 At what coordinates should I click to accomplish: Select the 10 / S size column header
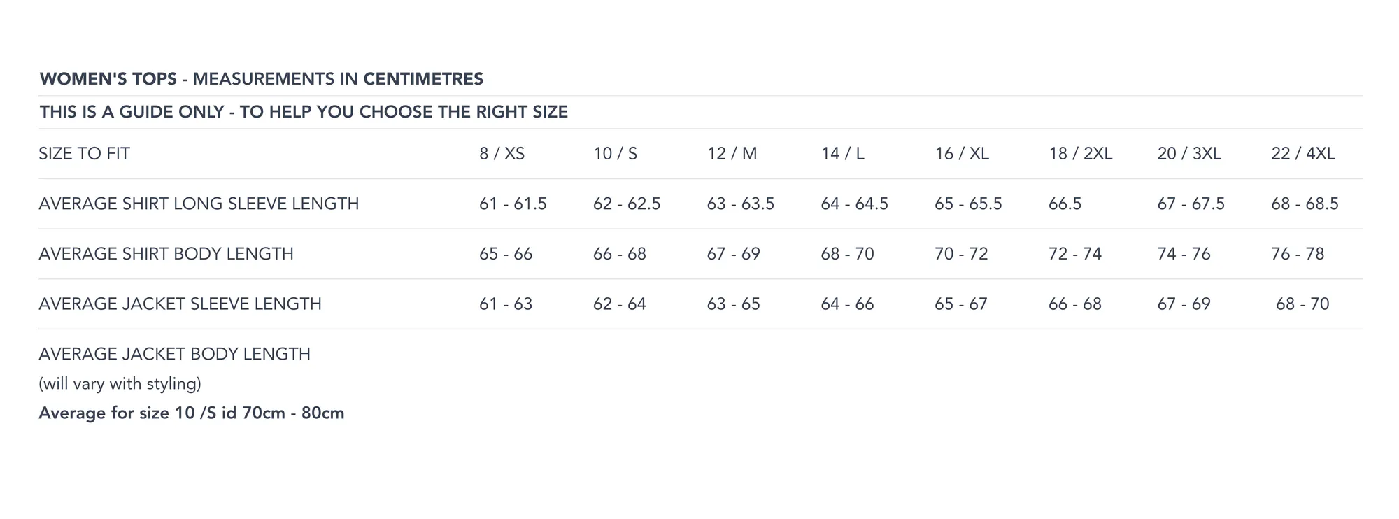click(615, 154)
